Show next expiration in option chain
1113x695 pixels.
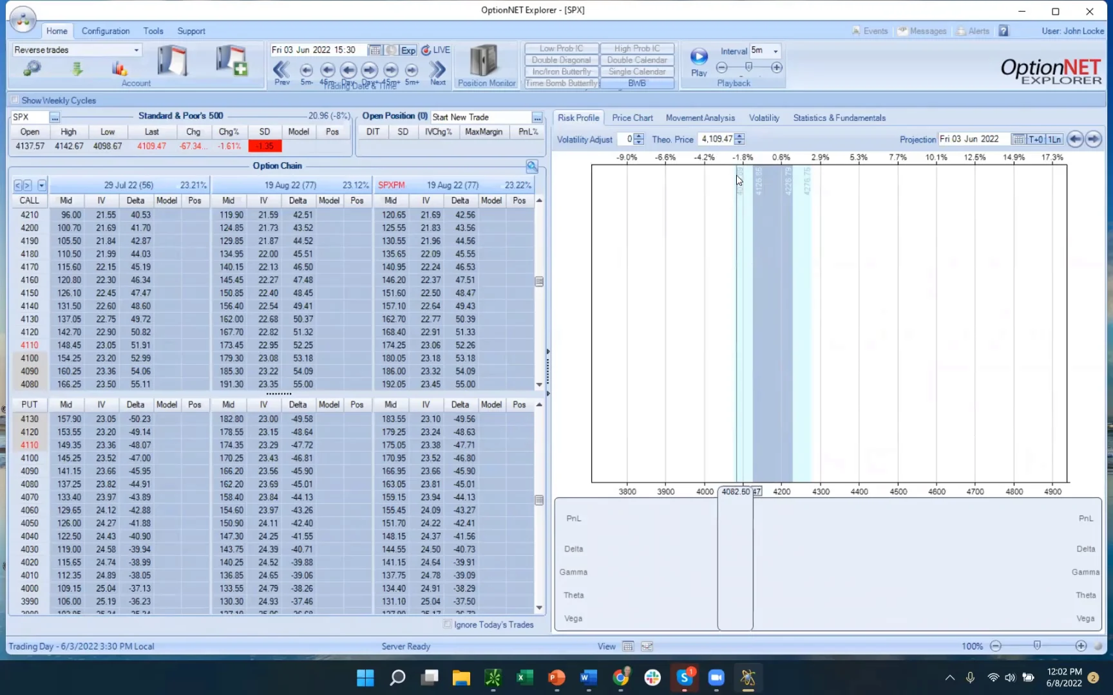[27, 185]
